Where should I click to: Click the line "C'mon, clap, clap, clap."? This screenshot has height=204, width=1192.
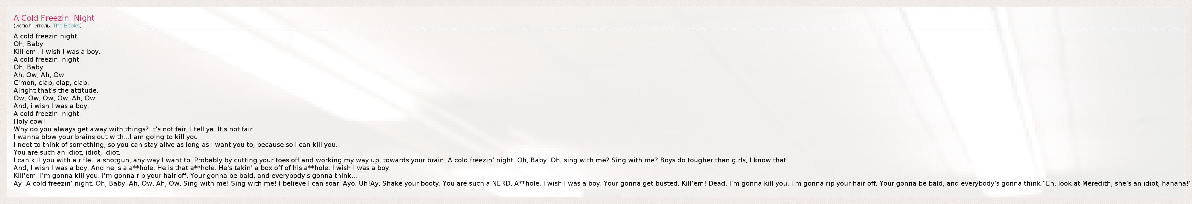point(51,83)
